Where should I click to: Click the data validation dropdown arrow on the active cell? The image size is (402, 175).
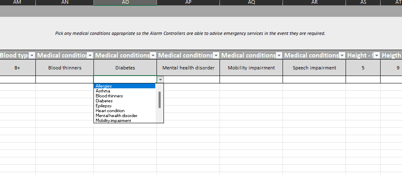[x=160, y=80]
